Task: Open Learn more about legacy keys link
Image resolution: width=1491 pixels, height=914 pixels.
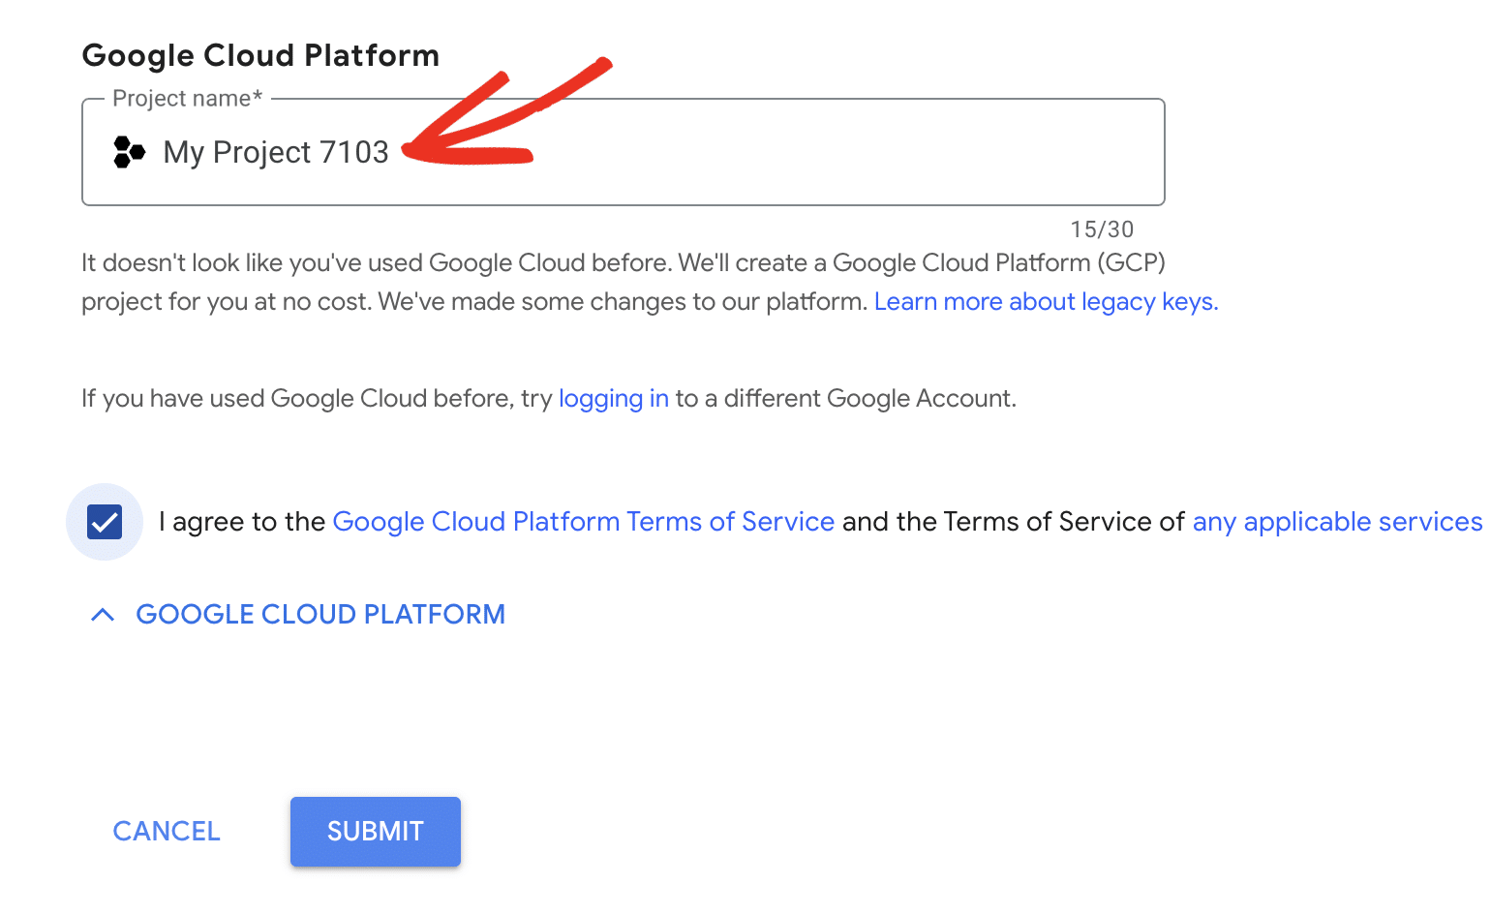Action: tap(1046, 302)
